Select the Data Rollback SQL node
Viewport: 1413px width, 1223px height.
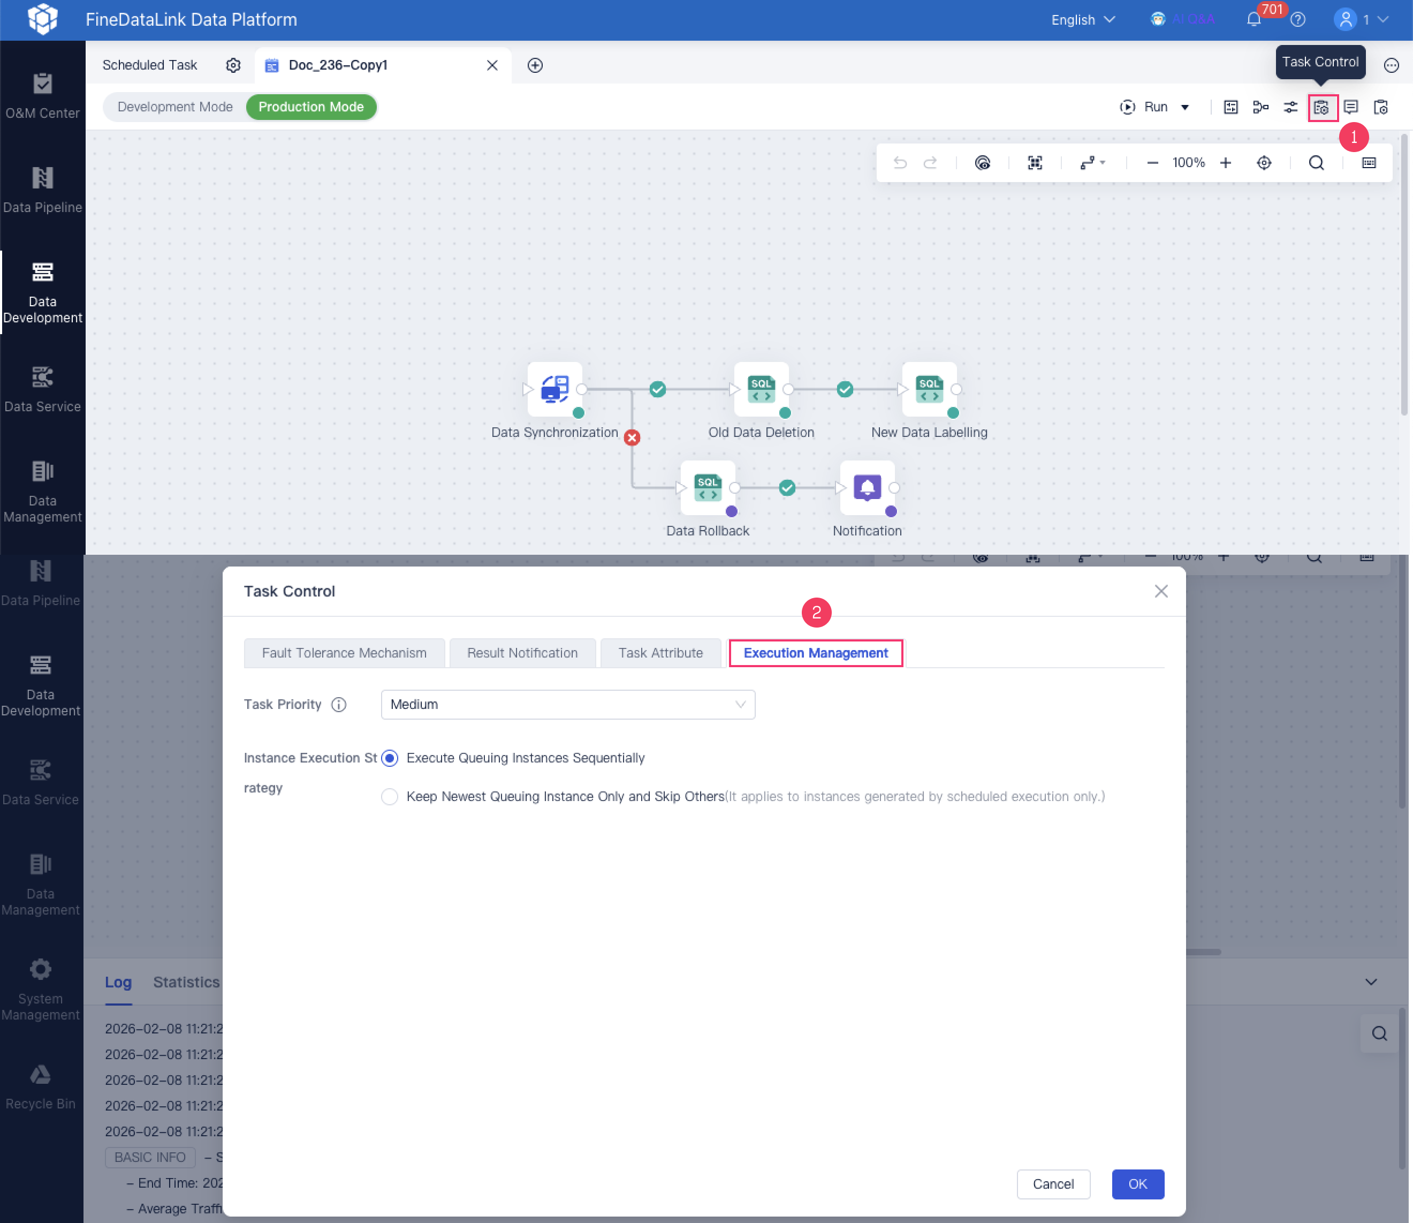[708, 487]
